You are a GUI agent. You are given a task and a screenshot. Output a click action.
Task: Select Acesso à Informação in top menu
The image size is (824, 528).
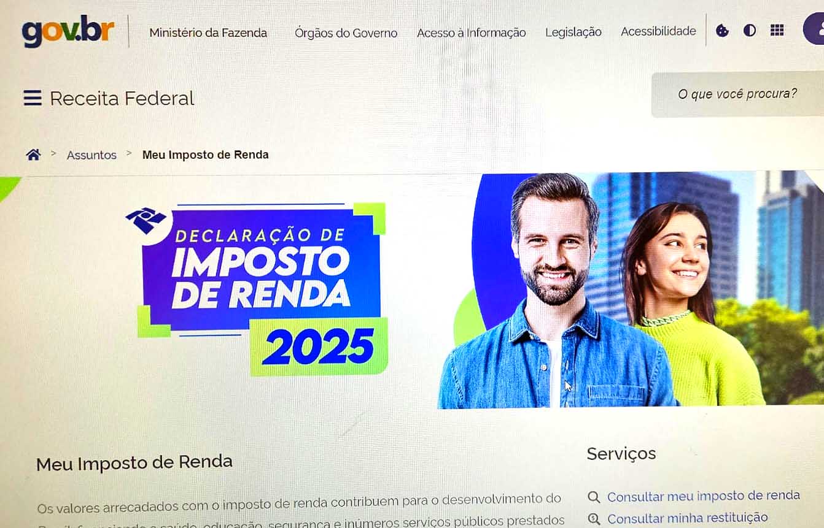click(471, 33)
